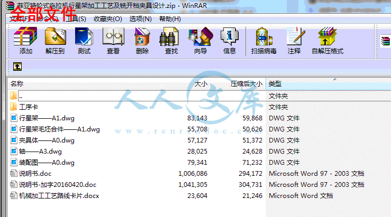Select file name 说明书.doc
391x217 pixels.
(35, 174)
